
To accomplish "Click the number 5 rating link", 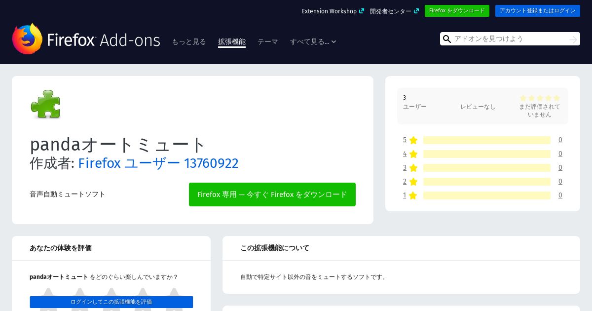I will (x=405, y=140).
